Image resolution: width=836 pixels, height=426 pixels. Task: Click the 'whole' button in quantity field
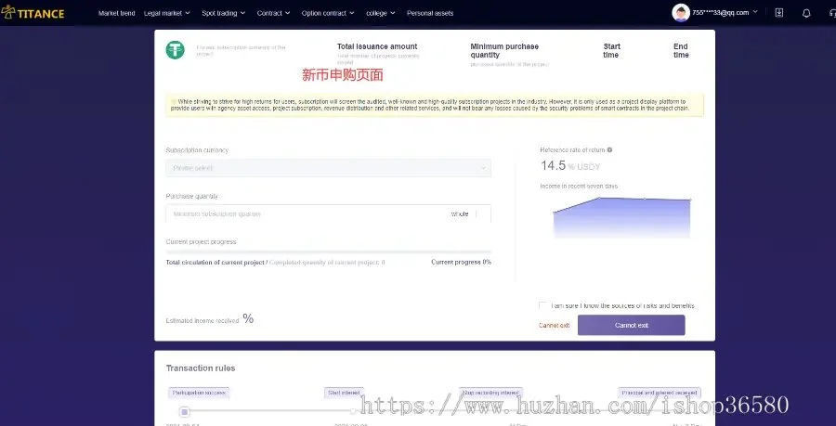tap(460, 214)
